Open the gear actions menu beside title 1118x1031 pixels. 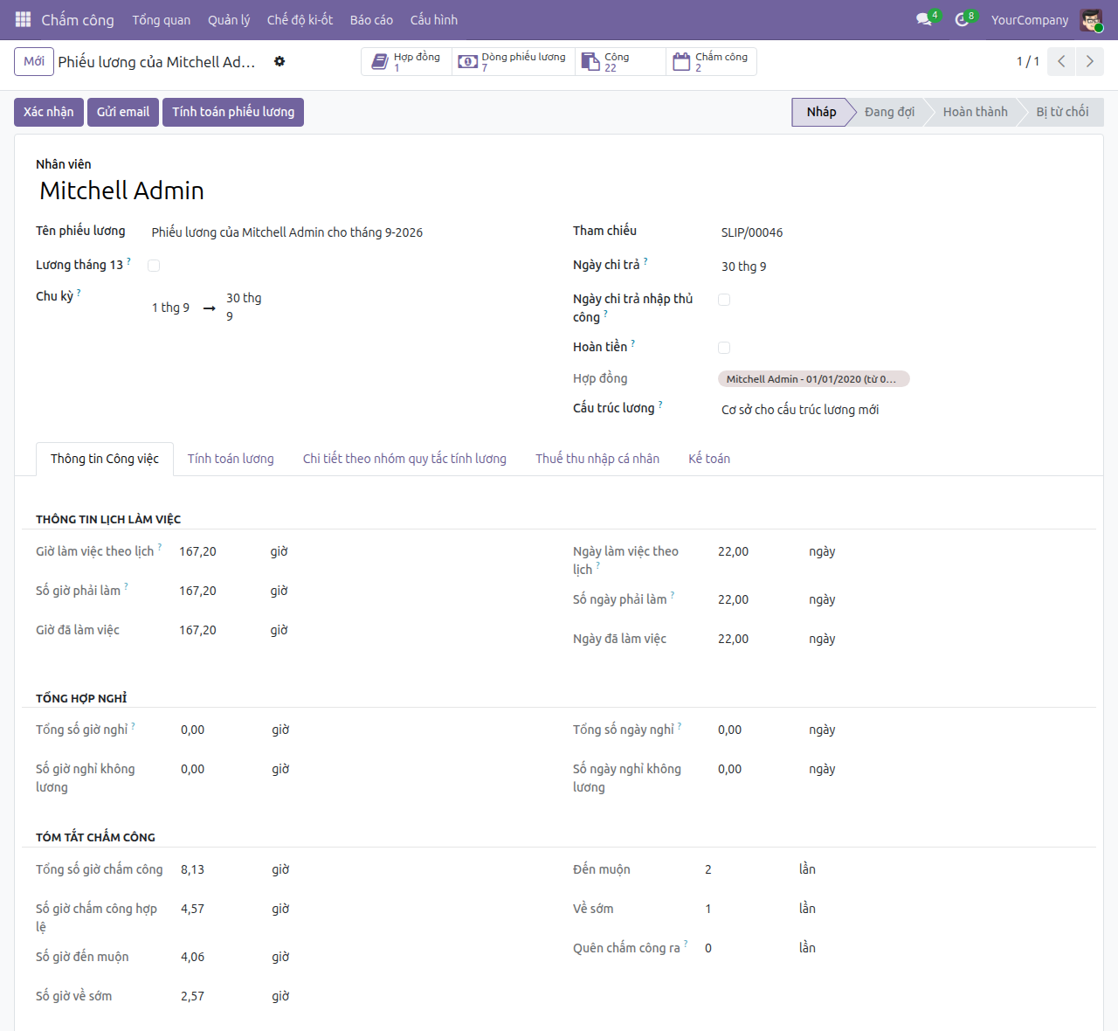click(x=279, y=61)
